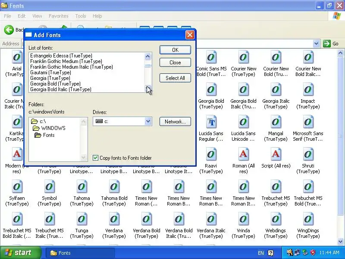Screen dimensions: 345x259
Task: Click font list scrollbar down arrow
Action: tap(147, 88)
